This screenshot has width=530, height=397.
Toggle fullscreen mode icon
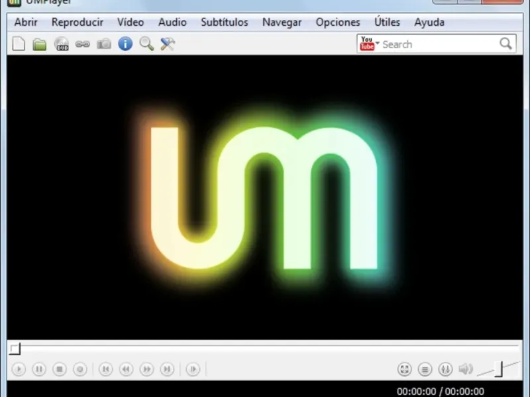click(405, 369)
